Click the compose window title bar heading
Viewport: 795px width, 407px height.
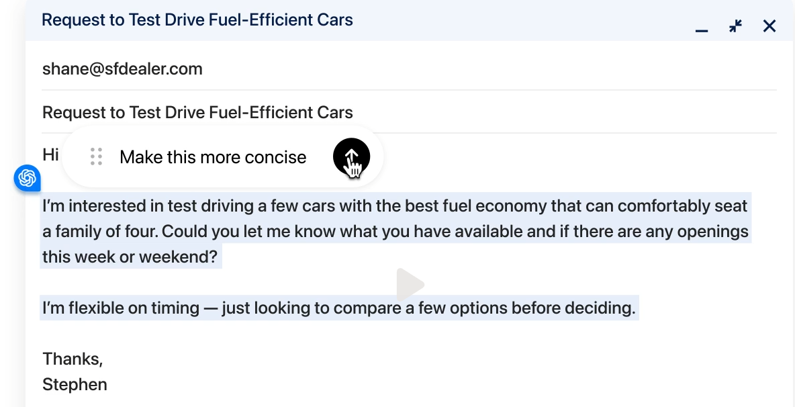(x=197, y=19)
